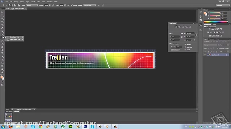Viewport: 231px width, 129px height.
Task: Toggle Quick Mask mode icon
Action: 2,82
